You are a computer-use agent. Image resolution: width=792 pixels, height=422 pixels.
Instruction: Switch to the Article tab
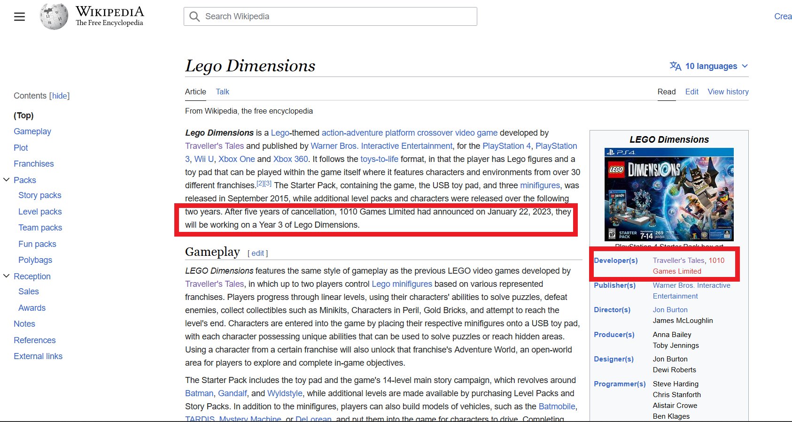pyautogui.click(x=195, y=92)
